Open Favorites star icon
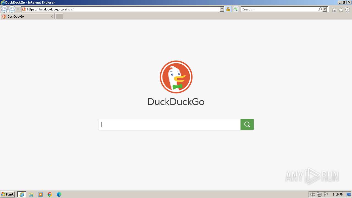This screenshot has width=352, height=198. click(341, 10)
